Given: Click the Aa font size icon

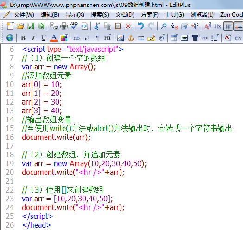Looking at the screenshot, I should click(x=207, y=26).
